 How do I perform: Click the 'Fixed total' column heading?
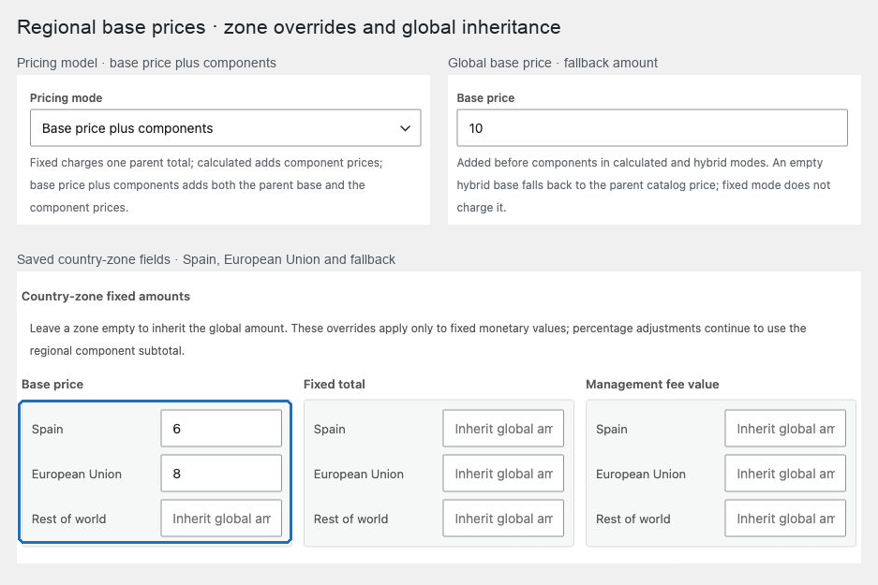(335, 384)
